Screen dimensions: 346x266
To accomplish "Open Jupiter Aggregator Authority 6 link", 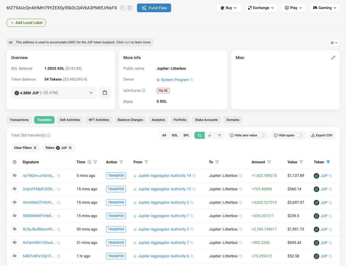I will 163,256.
